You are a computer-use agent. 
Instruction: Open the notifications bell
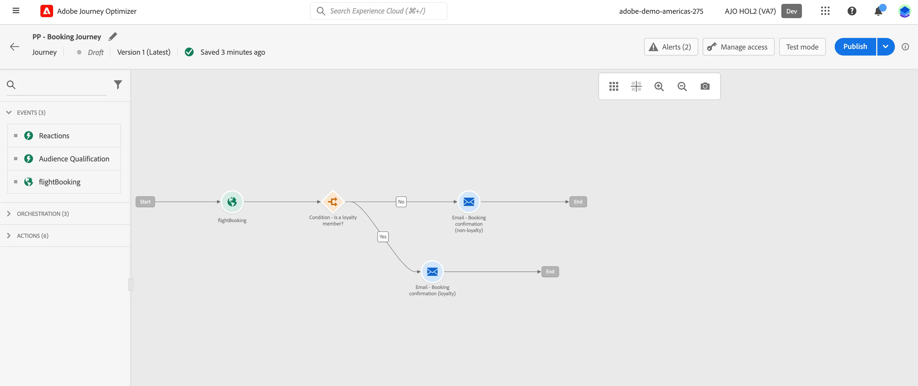point(878,11)
